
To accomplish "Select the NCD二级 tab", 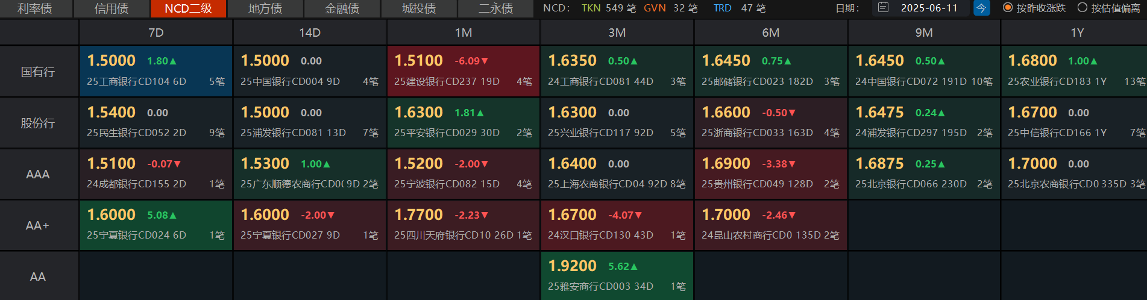I will tap(188, 8).
